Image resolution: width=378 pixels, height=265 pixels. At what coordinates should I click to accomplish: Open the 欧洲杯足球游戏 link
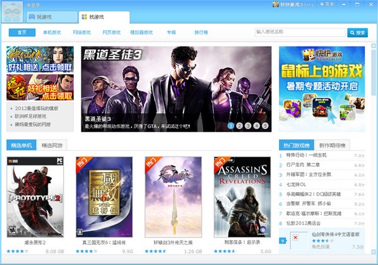(31, 116)
